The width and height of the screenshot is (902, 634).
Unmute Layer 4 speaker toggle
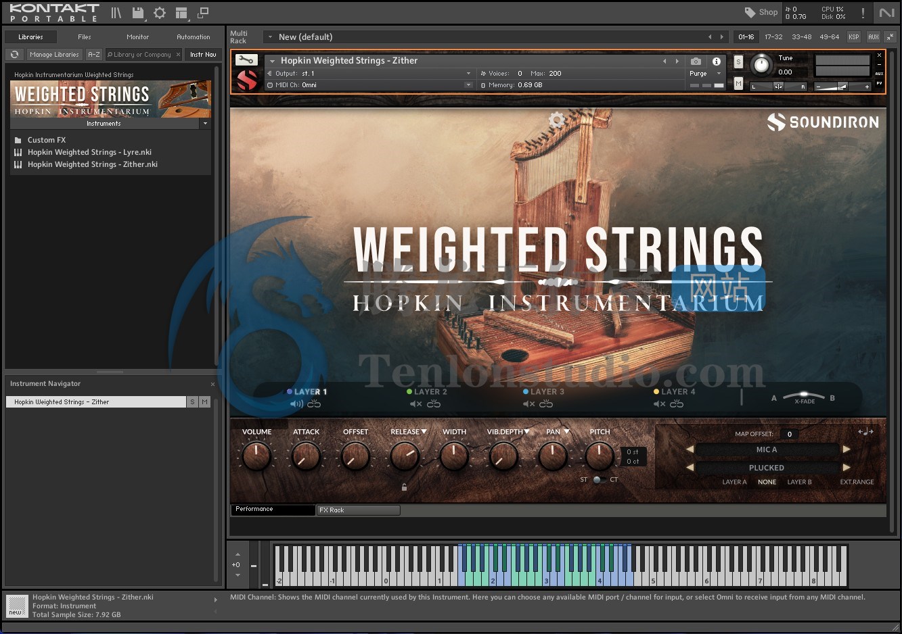tap(659, 404)
